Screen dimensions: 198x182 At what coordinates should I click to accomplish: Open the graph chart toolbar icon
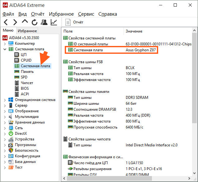tap(54, 22)
